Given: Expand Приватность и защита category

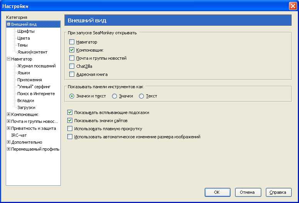Looking at the screenshot, I should (8, 128).
